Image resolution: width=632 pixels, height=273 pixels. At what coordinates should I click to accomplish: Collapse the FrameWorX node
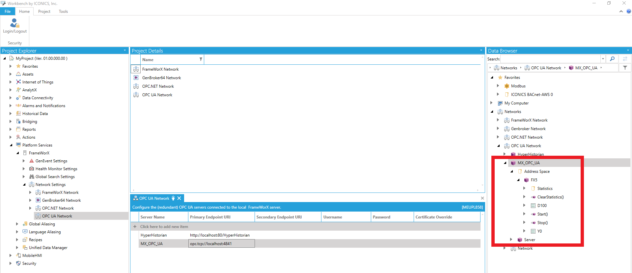pos(17,153)
